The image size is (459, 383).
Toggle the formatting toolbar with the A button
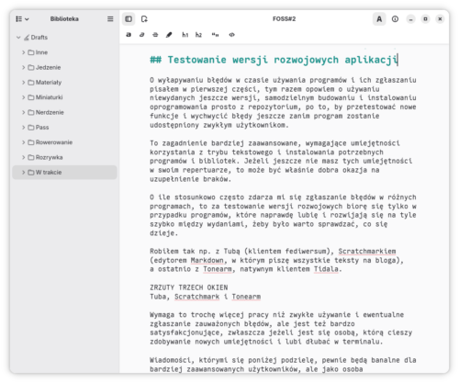(379, 19)
